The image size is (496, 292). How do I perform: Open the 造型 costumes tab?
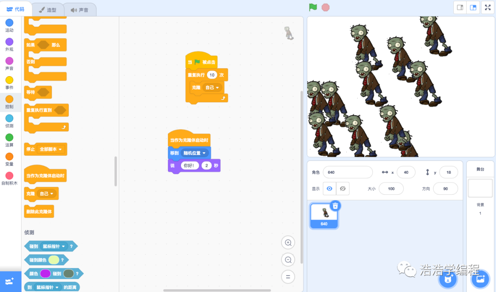(48, 10)
